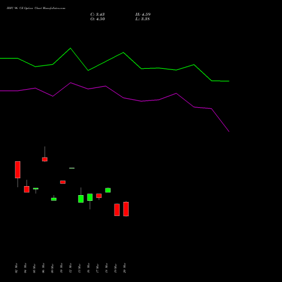Click the low value 'L: 3.38'

click(x=143, y=19)
